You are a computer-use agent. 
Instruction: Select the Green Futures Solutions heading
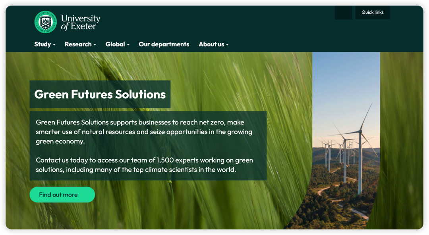[x=100, y=94]
